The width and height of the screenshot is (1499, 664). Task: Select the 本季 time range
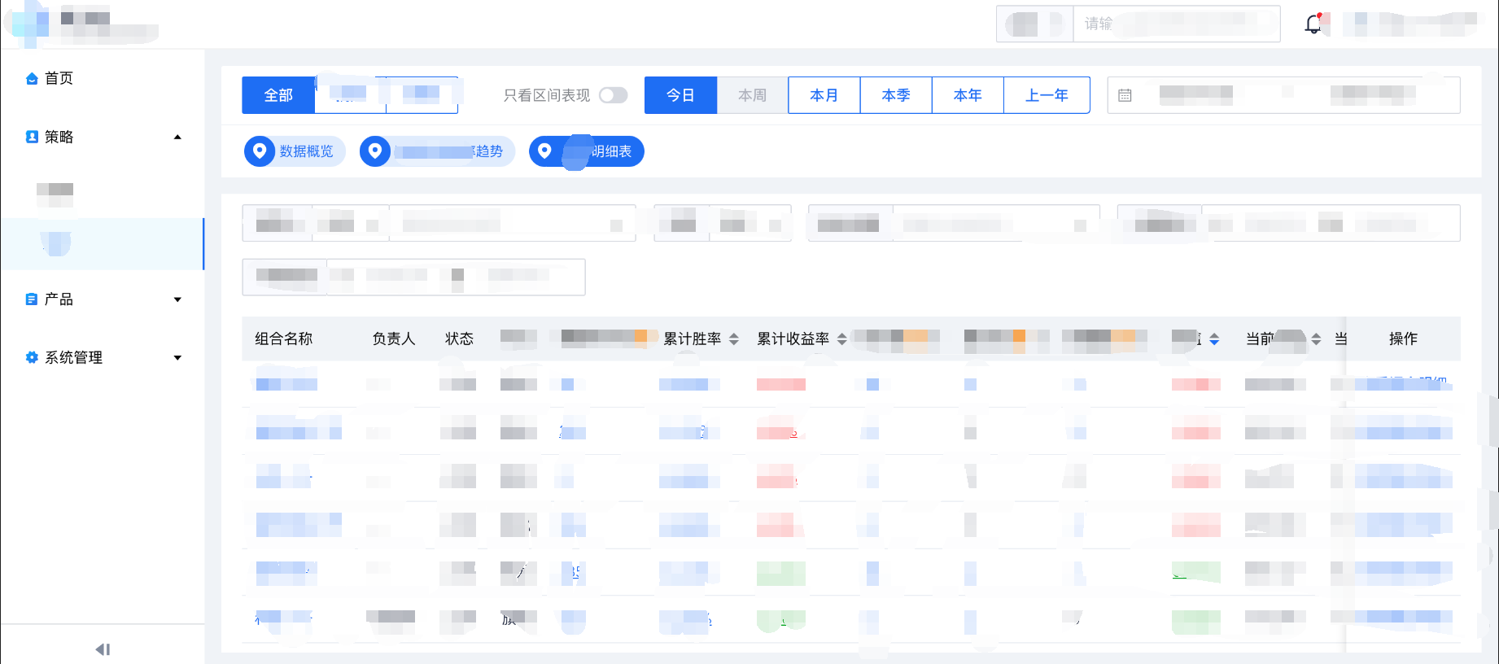click(895, 95)
